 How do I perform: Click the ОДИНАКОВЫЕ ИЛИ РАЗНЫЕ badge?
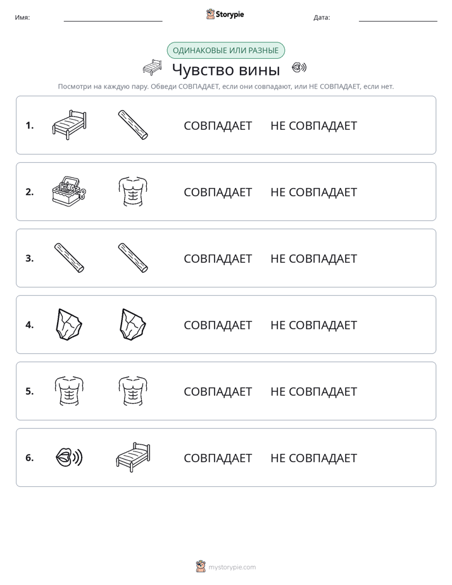tap(225, 51)
